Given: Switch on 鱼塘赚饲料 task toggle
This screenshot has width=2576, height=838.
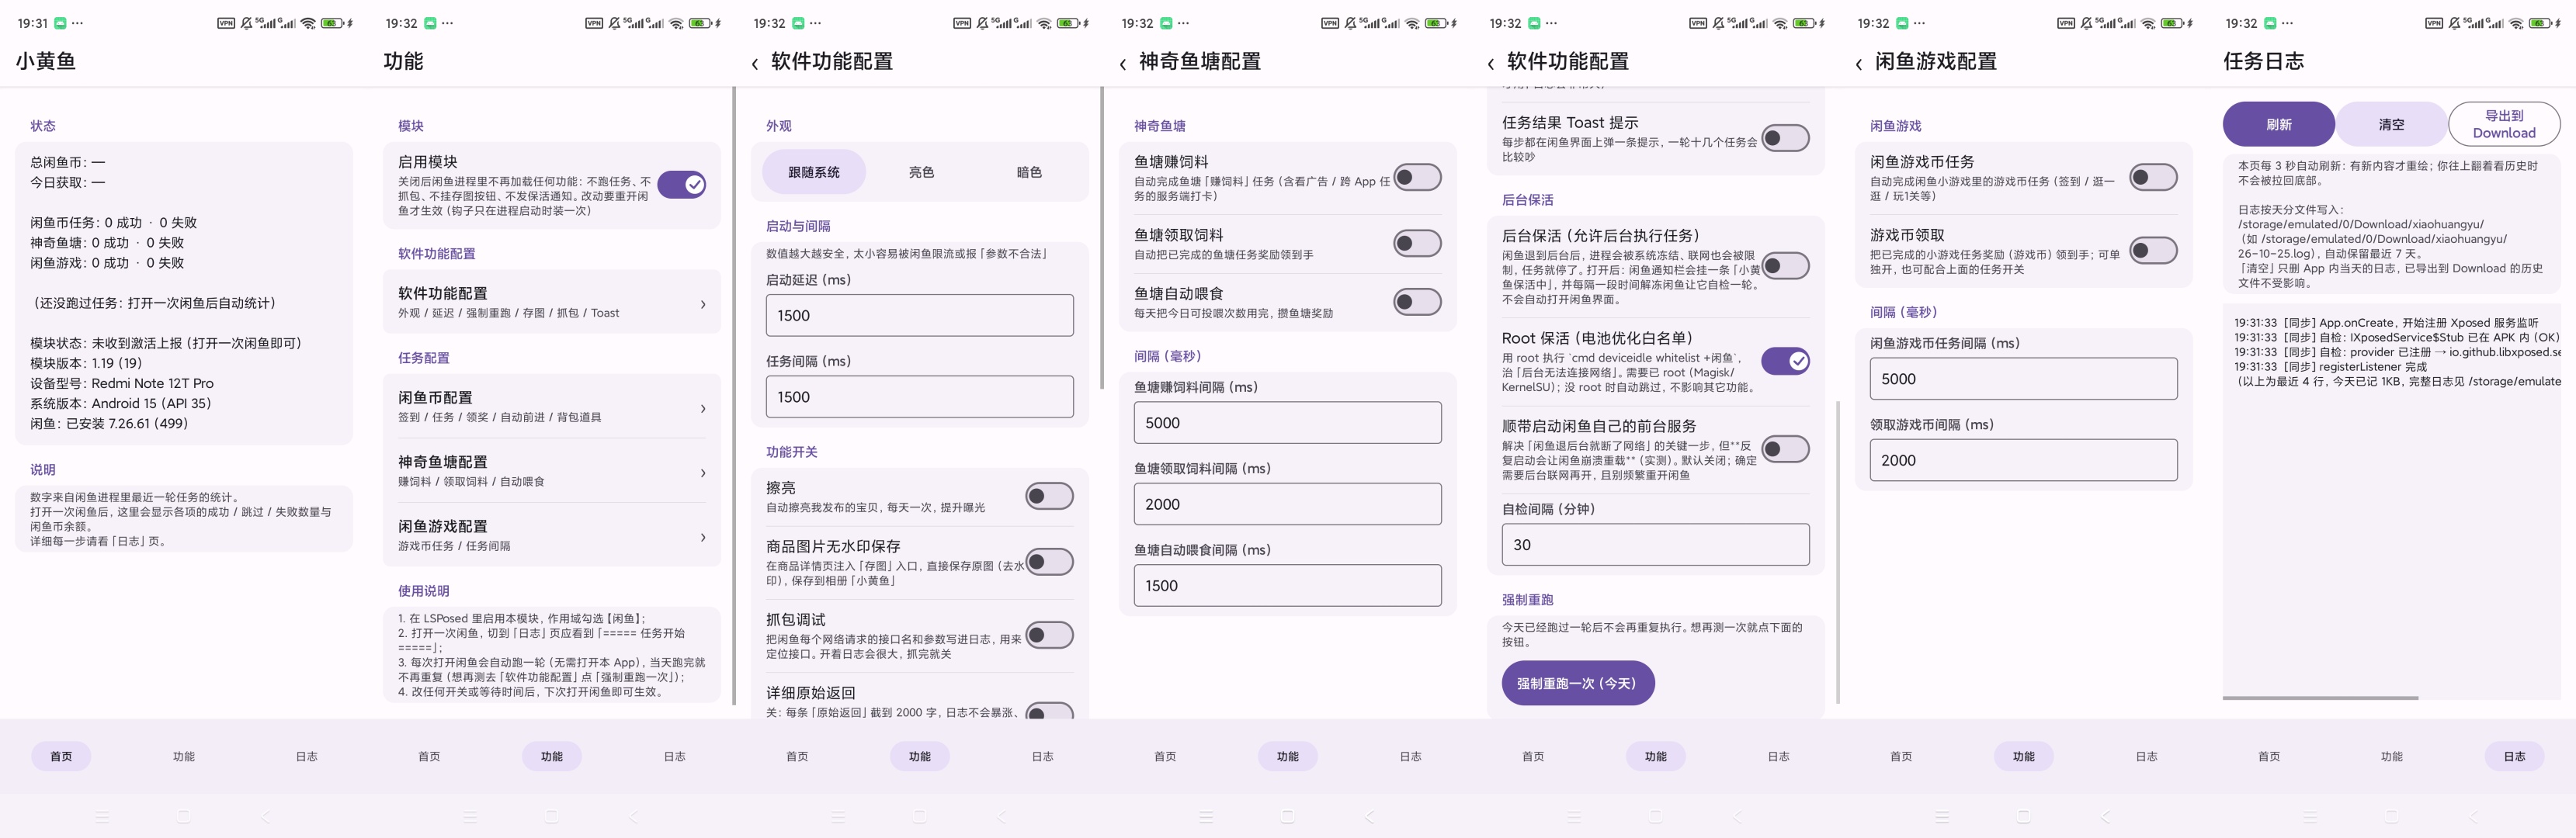Looking at the screenshot, I should point(1417,178).
